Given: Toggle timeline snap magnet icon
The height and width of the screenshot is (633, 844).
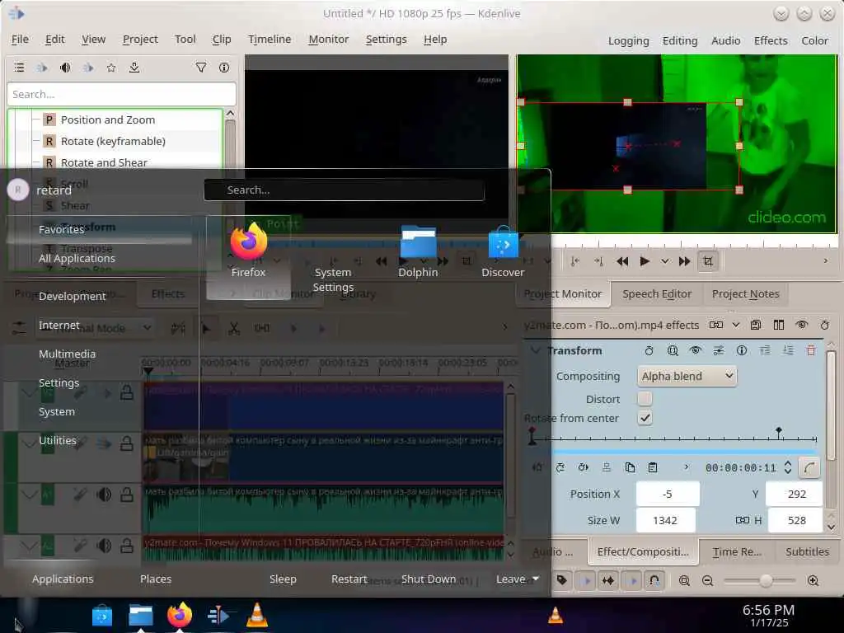Looking at the screenshot, I should point(654,580).
